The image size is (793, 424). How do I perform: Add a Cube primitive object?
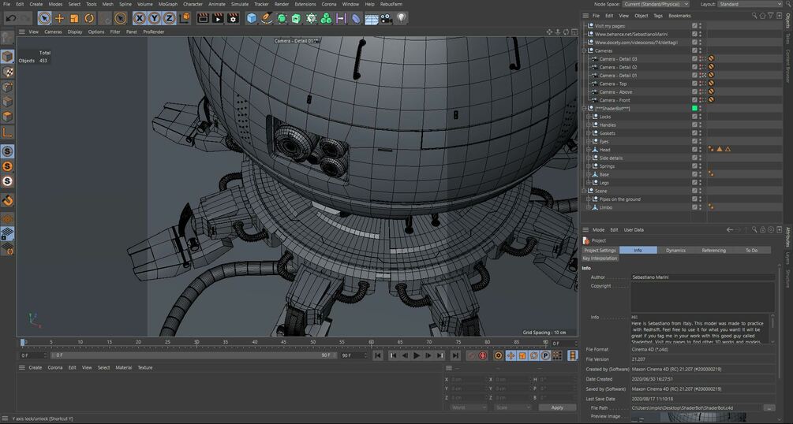click(x=252, y=17)
